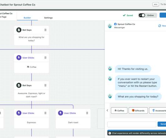Click the esc key button
Viewport: 166px width, 138px height.
[156, 4]
